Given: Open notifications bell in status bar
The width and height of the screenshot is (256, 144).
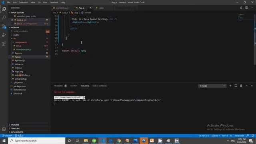Looking at the screenshot, I should pos(252,136).
